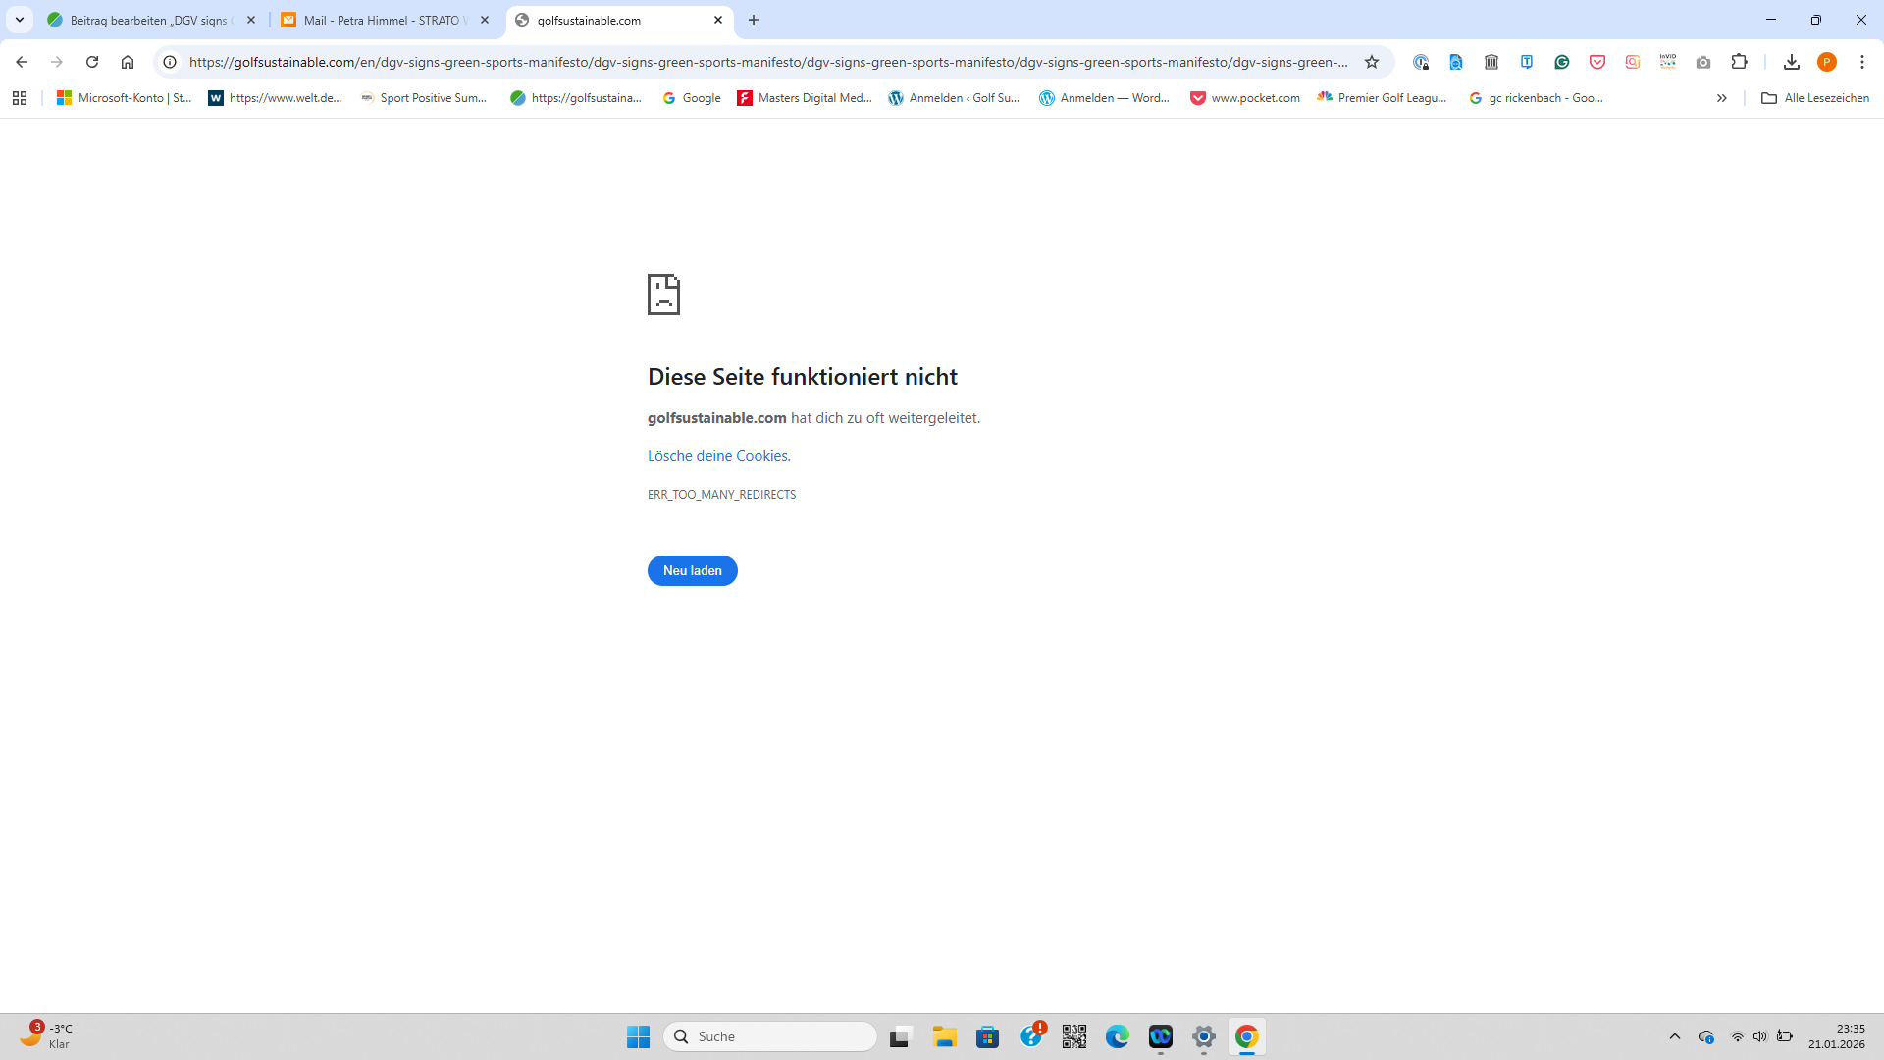The image size is (1884, 1060).
Task: Click the Windows Start button
Action: 638,1036
